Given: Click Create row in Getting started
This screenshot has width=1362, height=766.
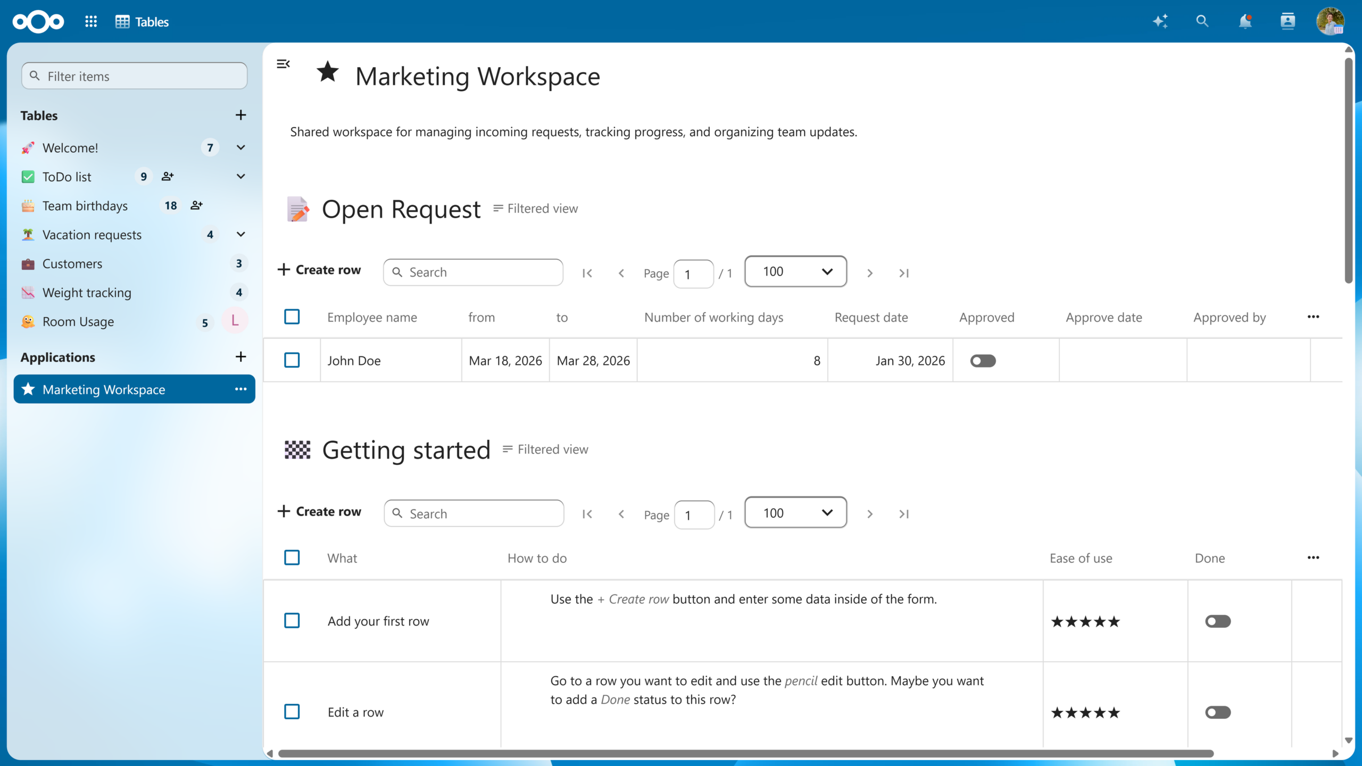Looking at the screenshot, I should tap(319, 511).
